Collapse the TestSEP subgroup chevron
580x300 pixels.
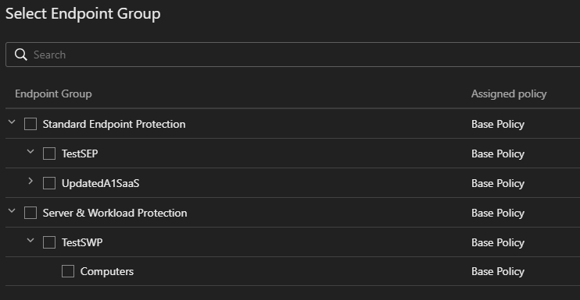pos(30,151)
